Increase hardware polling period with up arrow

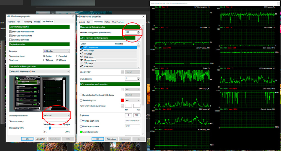tap(139, 31)
